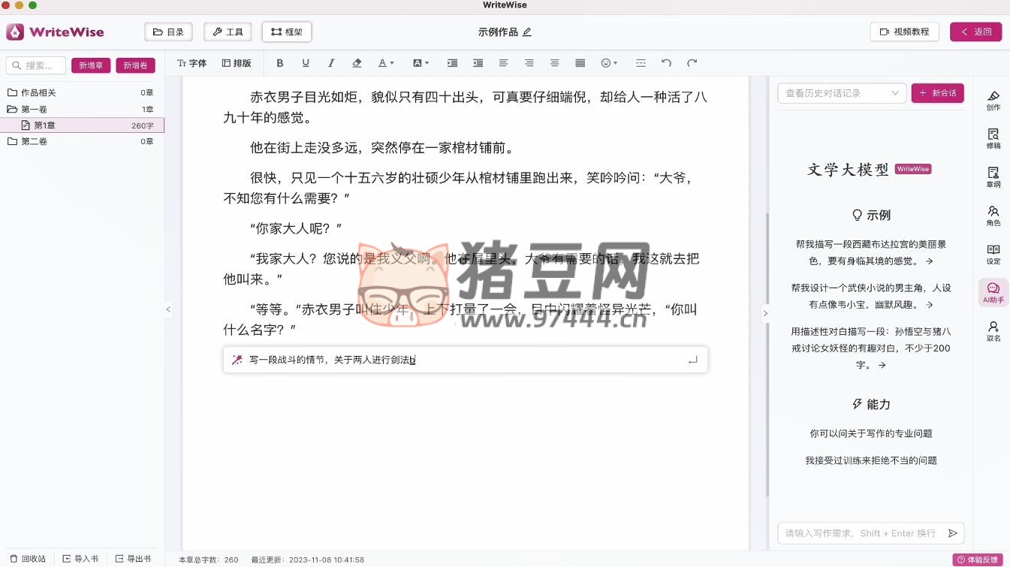The height and width of the screenshot is (567, 1010).
Task: Toggle italic formatting
Action: tap(331, 63)
